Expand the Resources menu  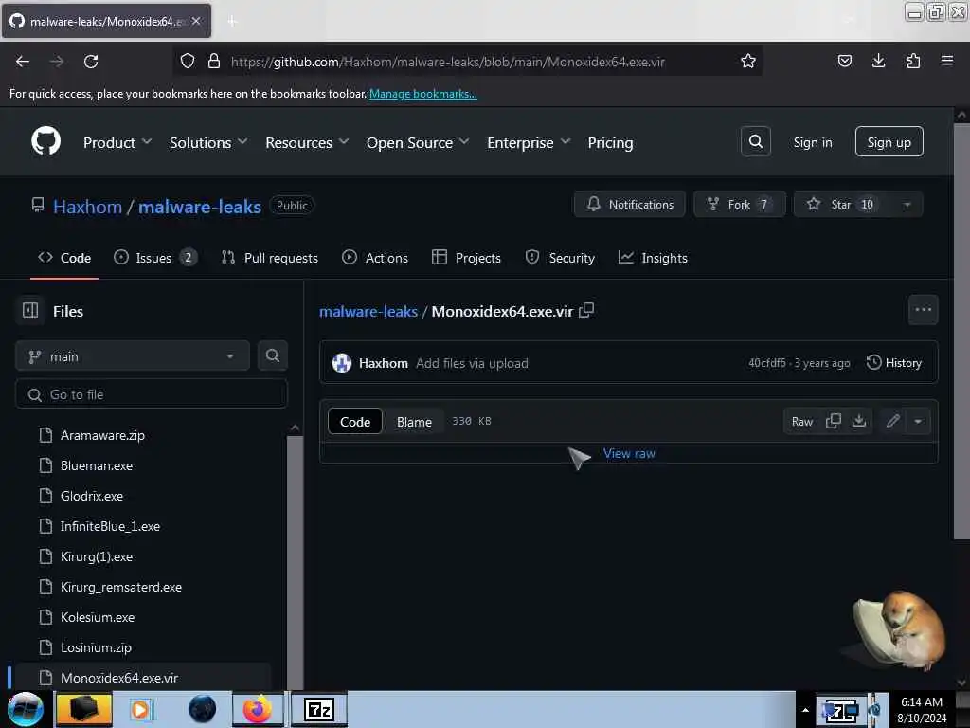tap(307, 142)
